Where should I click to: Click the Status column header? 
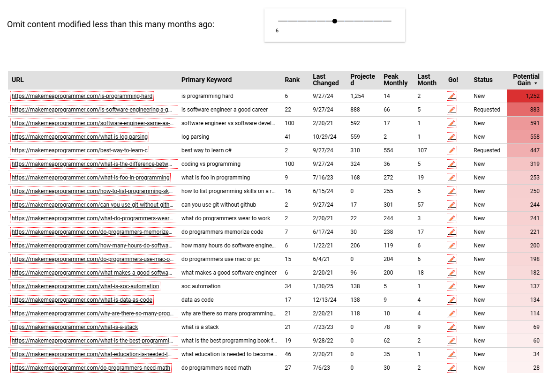click(x=483, y=80)
